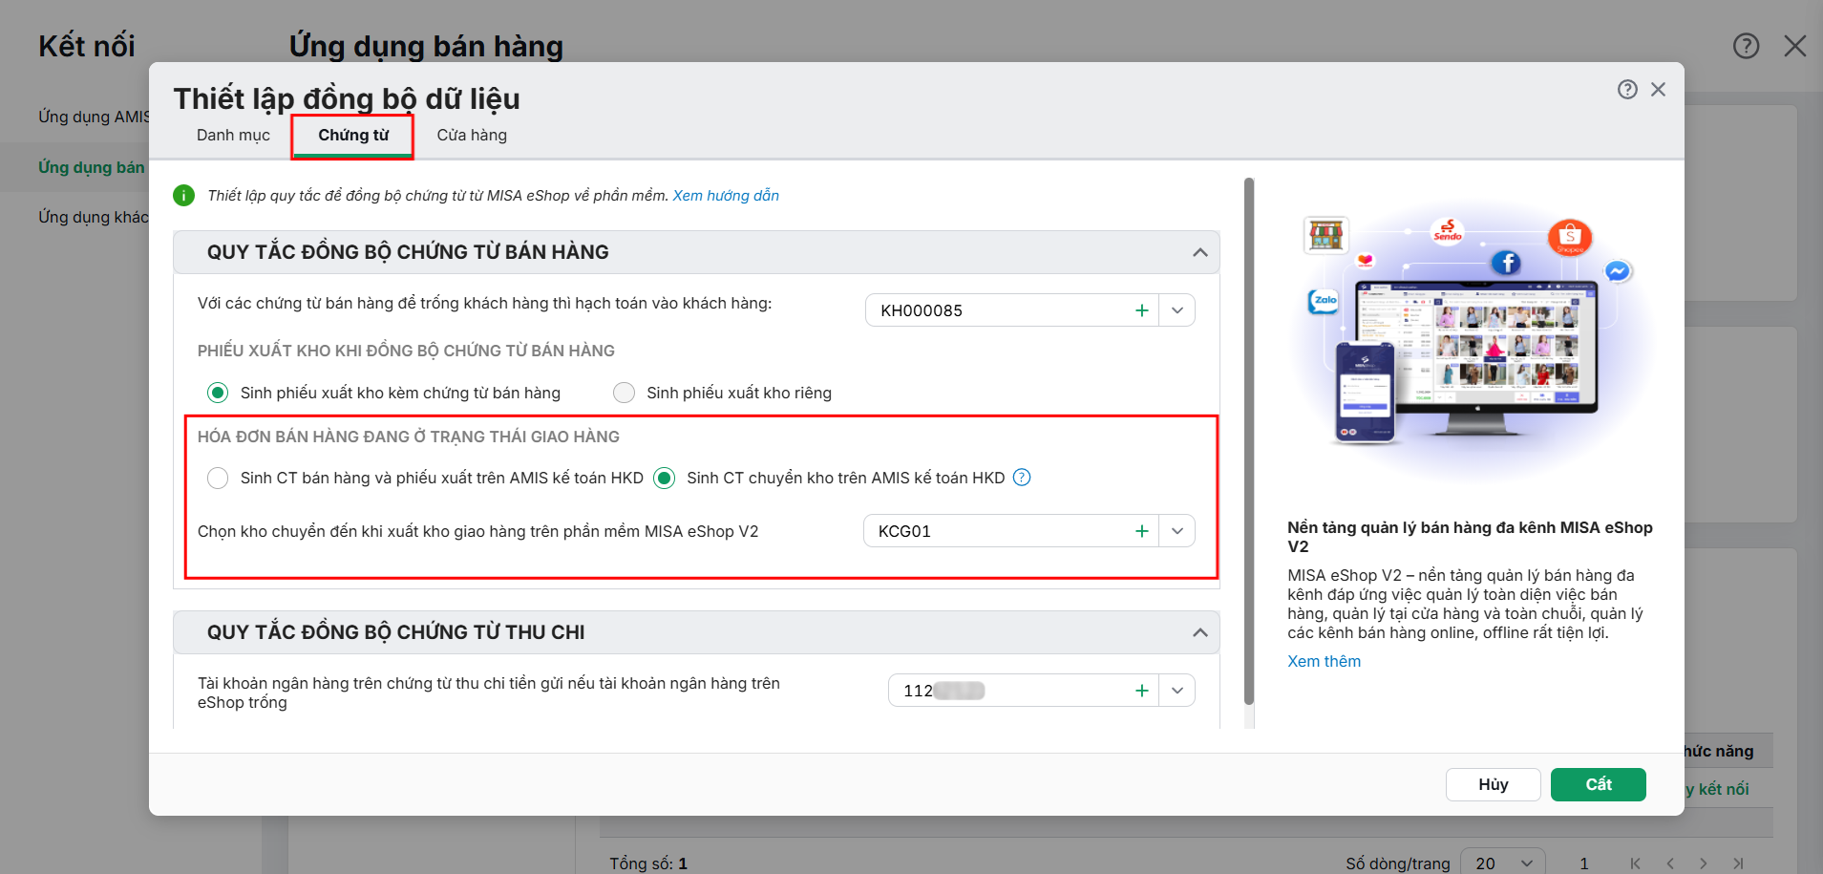
Task: Go to previous page in background pagination
Action: [1669, 863]
